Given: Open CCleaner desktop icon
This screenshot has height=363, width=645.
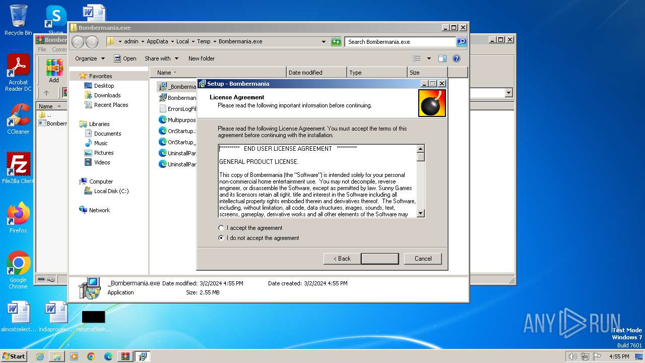Looking at the screenshot, I should click(18, 119).
